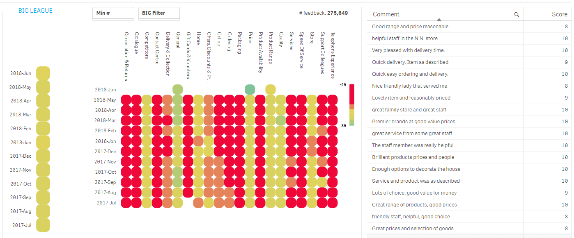Open the Min # filter dropdown
Image resolution: width=574 pixels, height=238 pixels.
[x=113, y=13]
